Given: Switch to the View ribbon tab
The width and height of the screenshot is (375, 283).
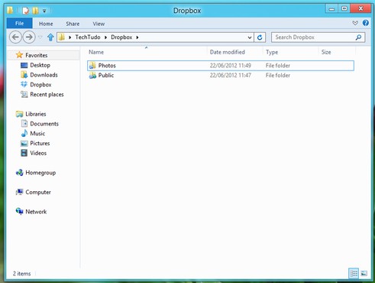Looking at the screenshot, I should 99,24.
